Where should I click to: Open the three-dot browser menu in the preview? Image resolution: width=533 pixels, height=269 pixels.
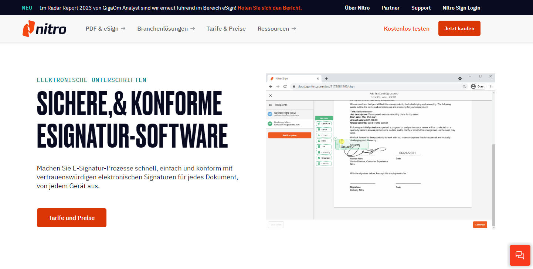pyautogui.click(x=491, y=86)
